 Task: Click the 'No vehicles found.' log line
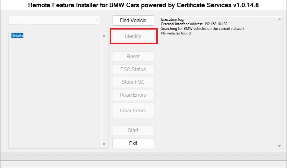176,33
